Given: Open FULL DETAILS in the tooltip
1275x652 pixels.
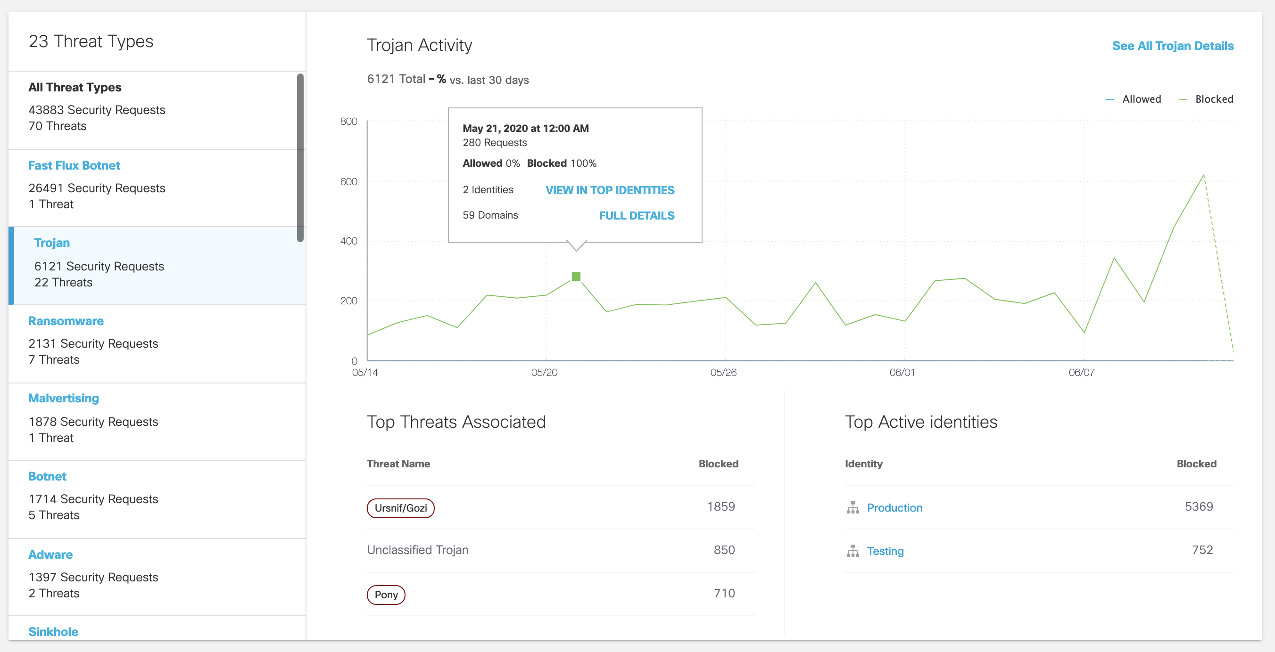Looking at the screenshot, I should [637, 216].
